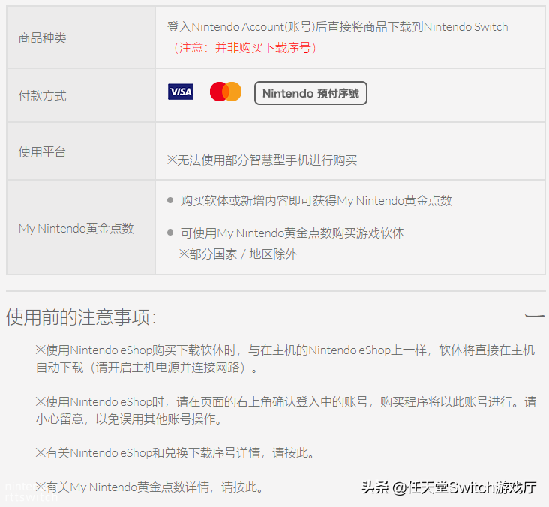The image size is (549, 507).
Task: Click the 头条 @任天堂Switch游戏厅 watermark
Action: pyautogui.click(x=449, y=488)
